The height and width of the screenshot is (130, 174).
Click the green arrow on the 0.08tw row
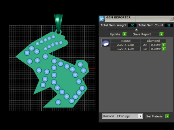pyautogui.click(x=164, y=49)
